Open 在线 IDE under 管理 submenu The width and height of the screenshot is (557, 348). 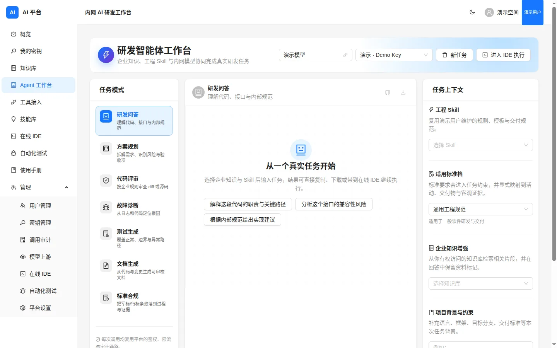(x=38, y=274)
